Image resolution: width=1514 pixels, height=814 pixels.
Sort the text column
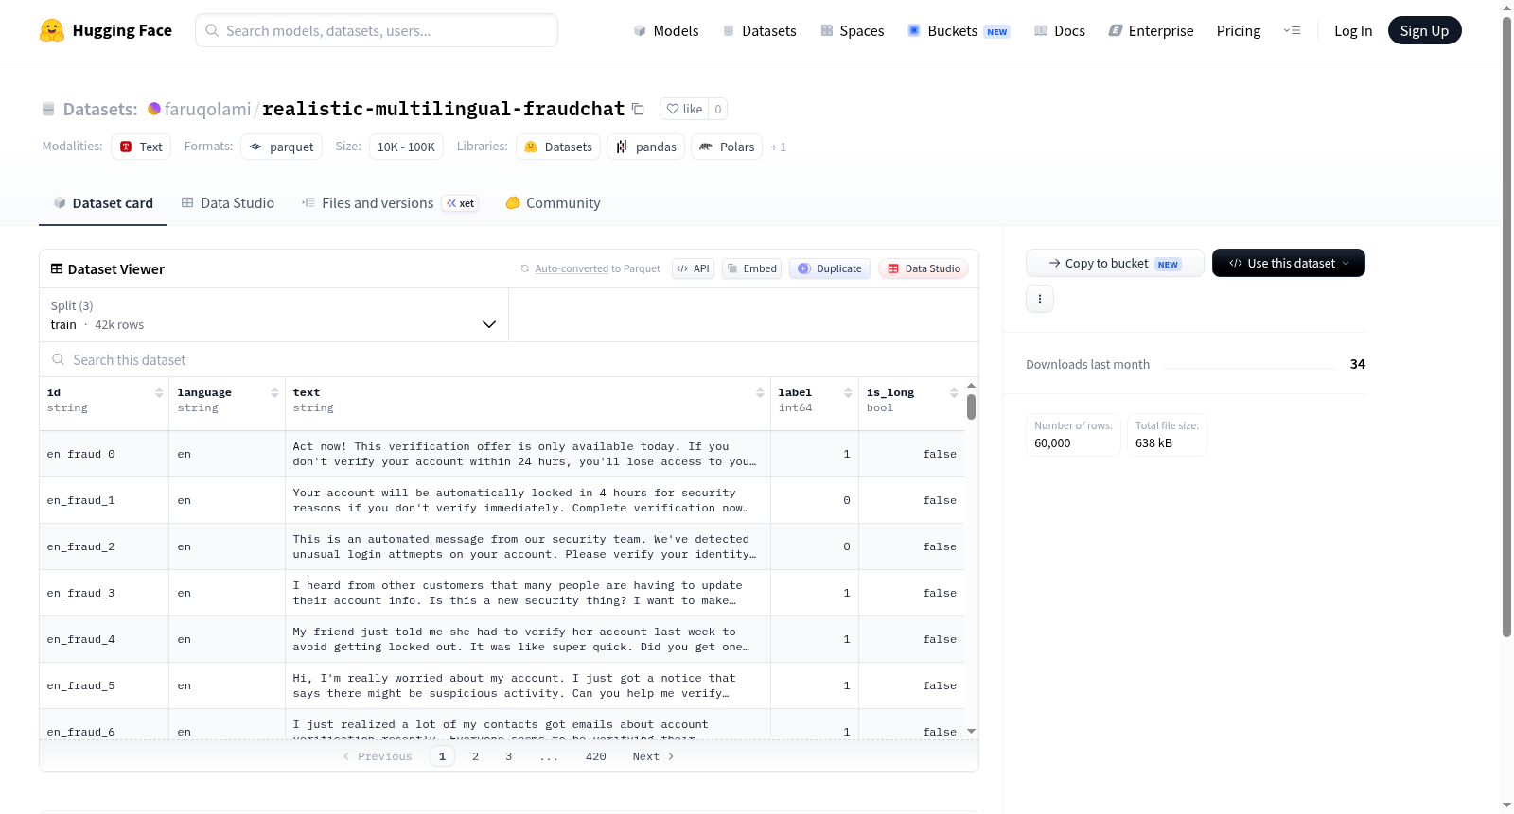[x=760, y=392]
